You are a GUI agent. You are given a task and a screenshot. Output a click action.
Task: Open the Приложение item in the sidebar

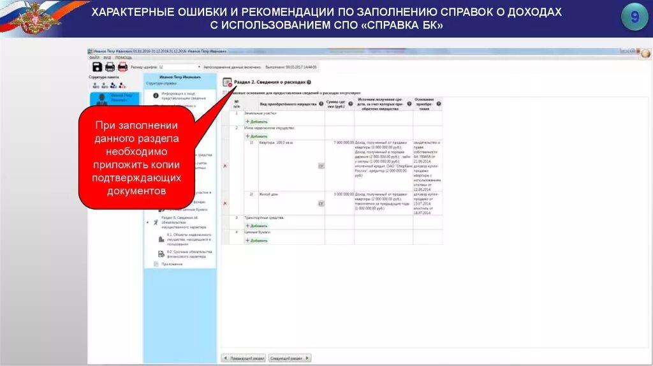click(172, 264)
